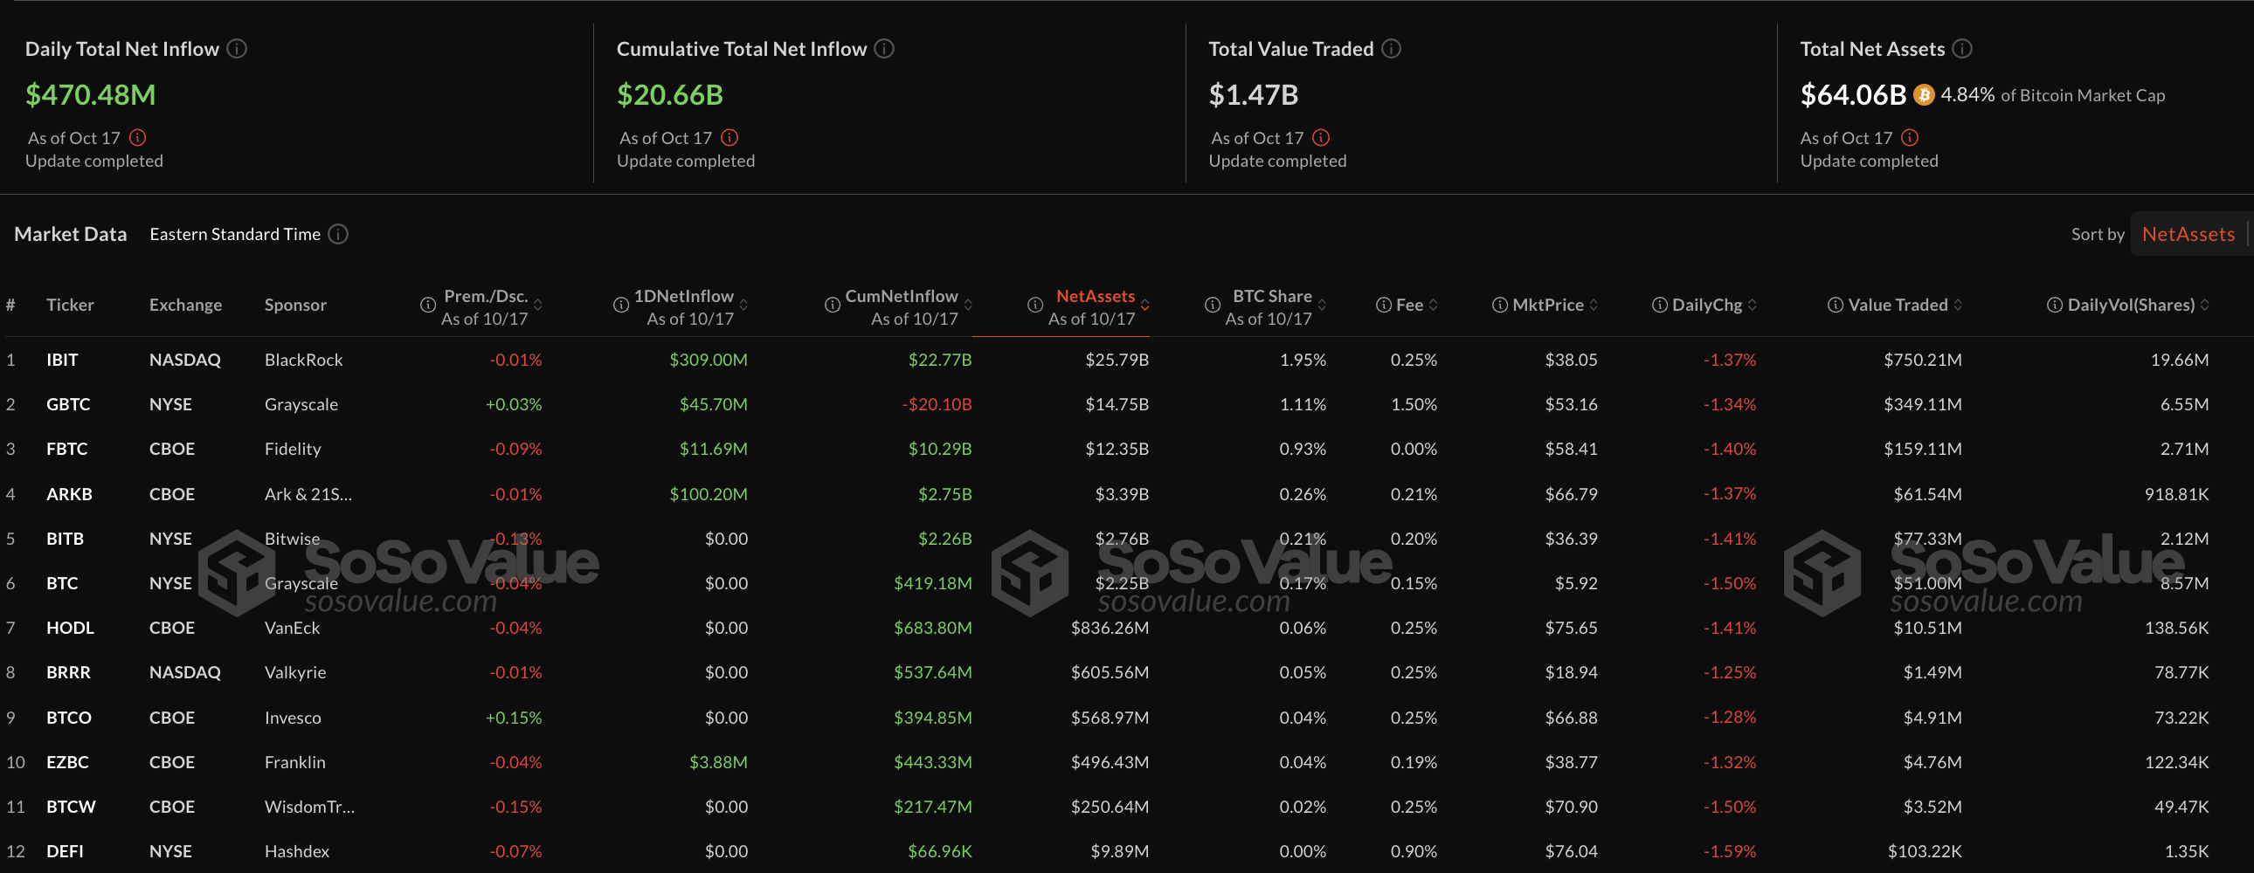Click info icon left of DailyVol(Shares) header

[x=2055, y=305]
